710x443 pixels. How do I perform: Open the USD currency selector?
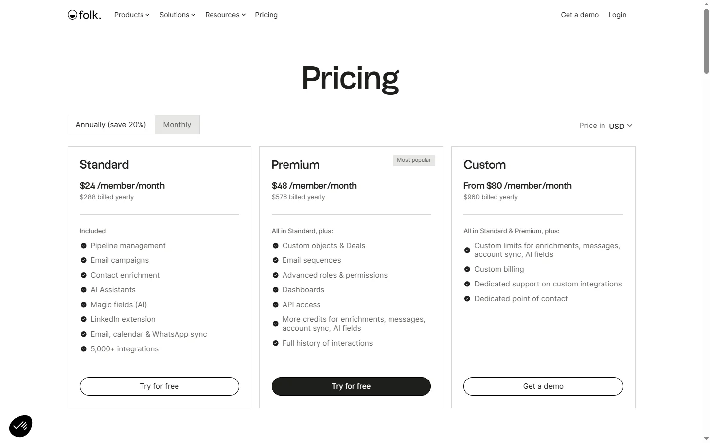pos(620,126)
